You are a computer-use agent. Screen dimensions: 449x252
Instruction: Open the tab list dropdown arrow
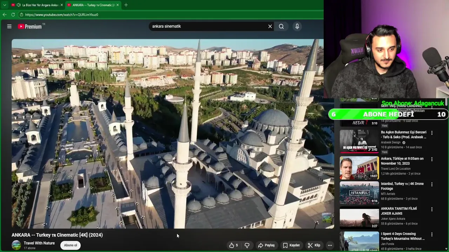(5, 5)
